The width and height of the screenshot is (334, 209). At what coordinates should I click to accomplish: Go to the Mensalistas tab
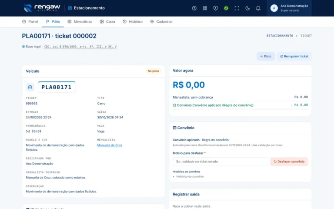click(x=80, y=21)
